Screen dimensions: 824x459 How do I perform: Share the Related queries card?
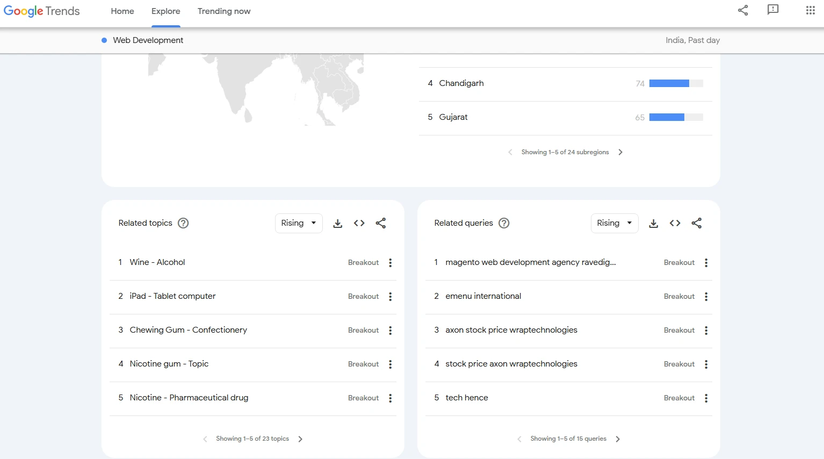tap(697, 223)
